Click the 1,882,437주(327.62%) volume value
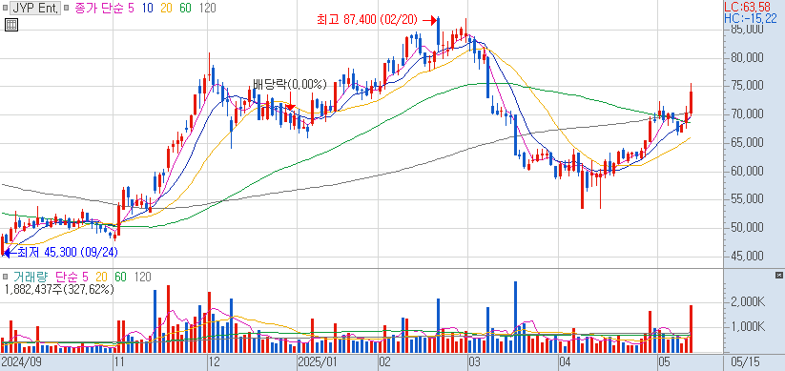Image resolution: width=785 pixels, height=371 pixels. [59, 289]
